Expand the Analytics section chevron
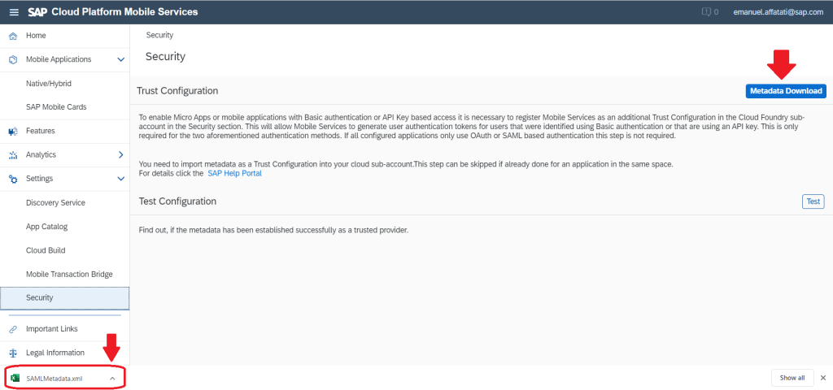Viewport: 833px width, 390px height. (x=120, y=155)
